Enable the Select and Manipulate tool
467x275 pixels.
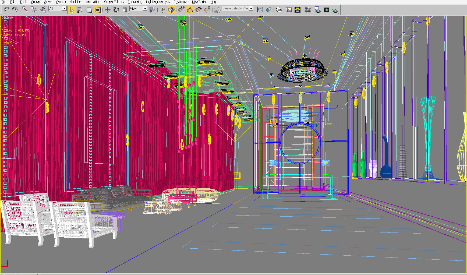click(x=162, y=10)
